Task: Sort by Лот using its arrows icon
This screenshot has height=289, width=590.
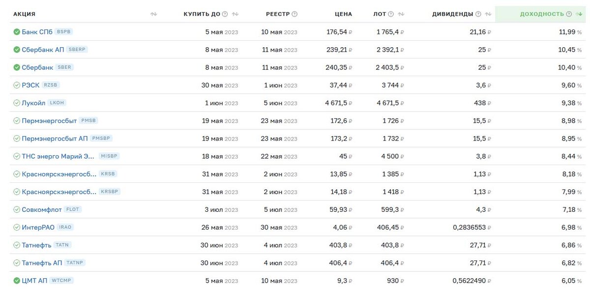Action: click(401, 14)
